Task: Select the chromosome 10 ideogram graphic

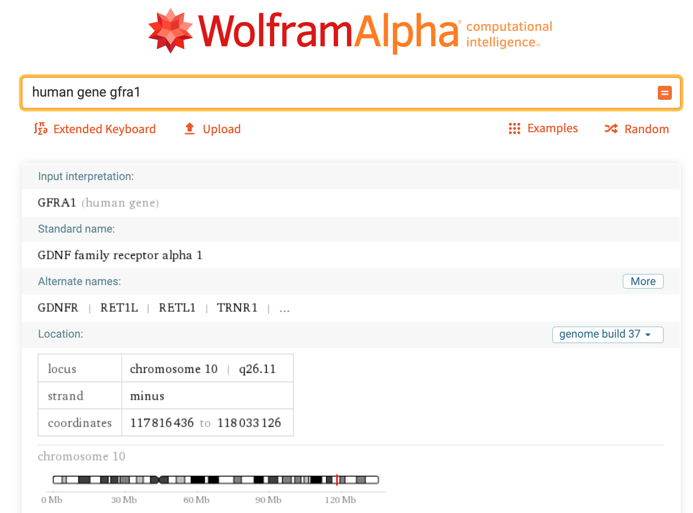Action: click(216, 480)
